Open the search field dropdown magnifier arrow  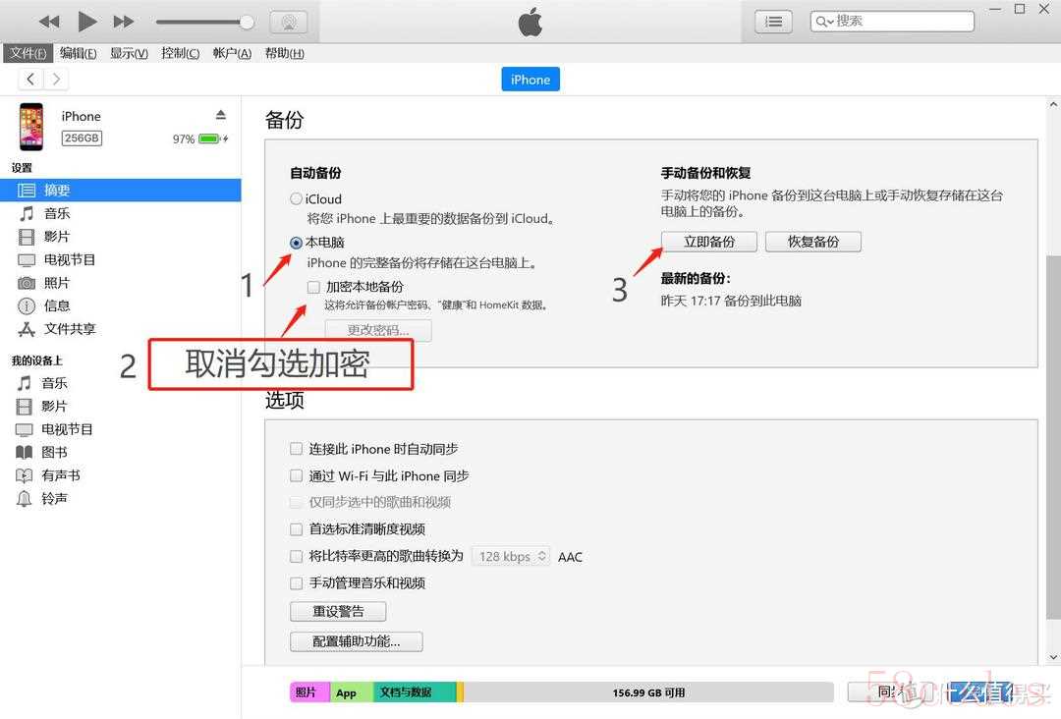pyautogui.click(x=824, y=22)
